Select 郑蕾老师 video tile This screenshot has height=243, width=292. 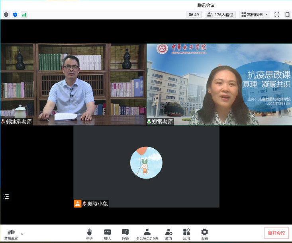click(x=219, y=84)
